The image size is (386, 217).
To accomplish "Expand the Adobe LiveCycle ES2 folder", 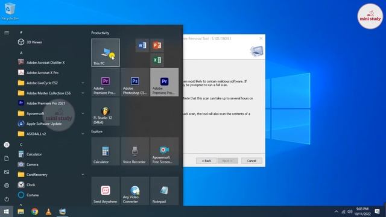I will (x=51, y=83).
